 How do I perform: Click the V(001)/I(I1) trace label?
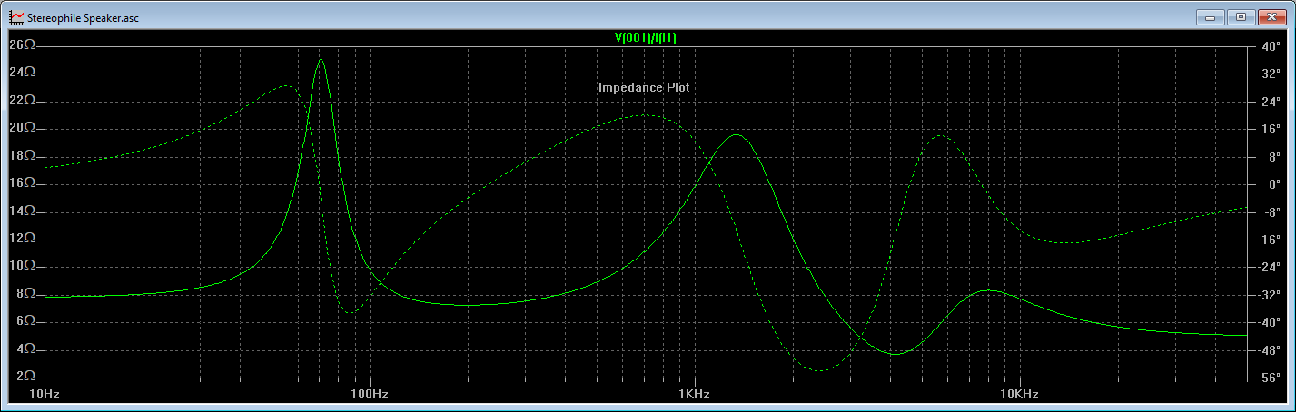(645, 37)
